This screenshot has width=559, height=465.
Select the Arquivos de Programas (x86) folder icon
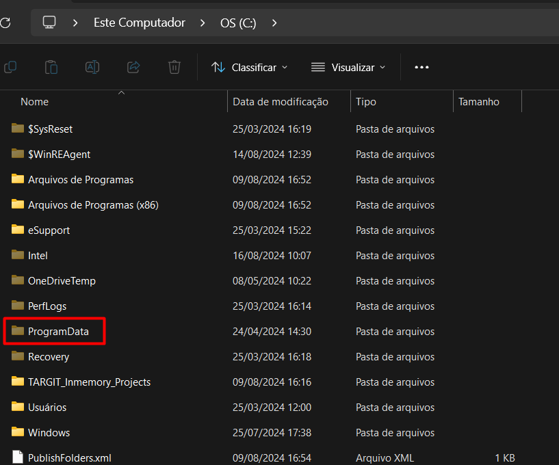pos(18,204)
